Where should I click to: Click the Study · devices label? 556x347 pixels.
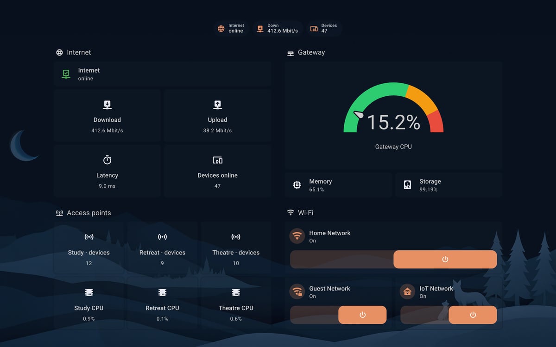[89, 253]
